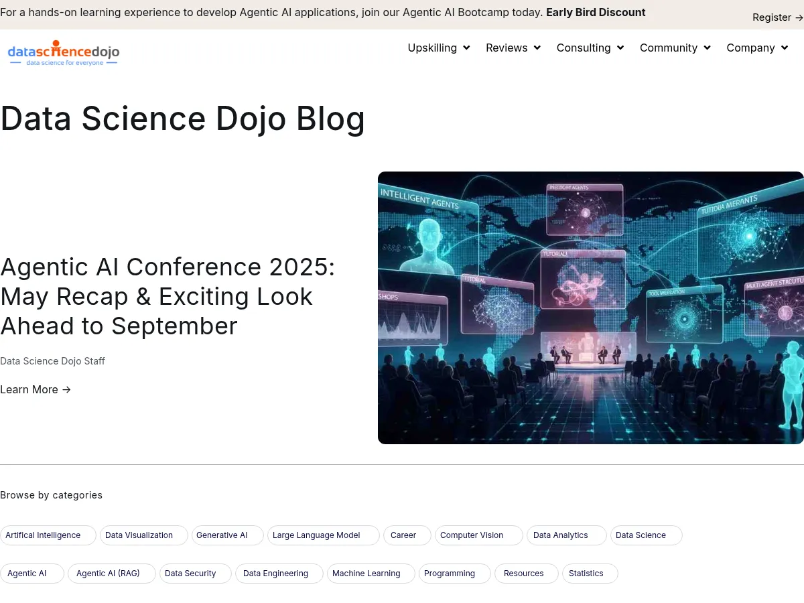This screenshot has height=603, width=804.
Task: Expand the Consulting navigation dropdown
Action: (620, 48)
